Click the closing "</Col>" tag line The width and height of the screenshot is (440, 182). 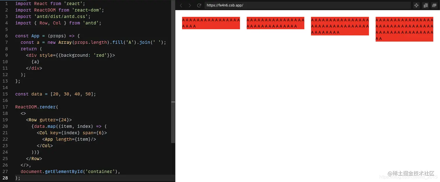click(45, 146)
